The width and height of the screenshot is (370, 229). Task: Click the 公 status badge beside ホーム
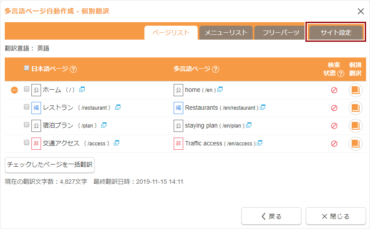36,90
